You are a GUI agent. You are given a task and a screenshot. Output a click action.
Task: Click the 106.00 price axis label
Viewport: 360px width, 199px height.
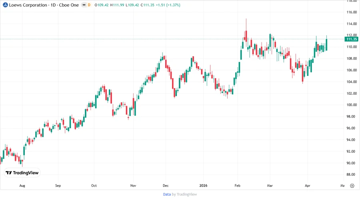pyautogui.click(x=352, y=70)
